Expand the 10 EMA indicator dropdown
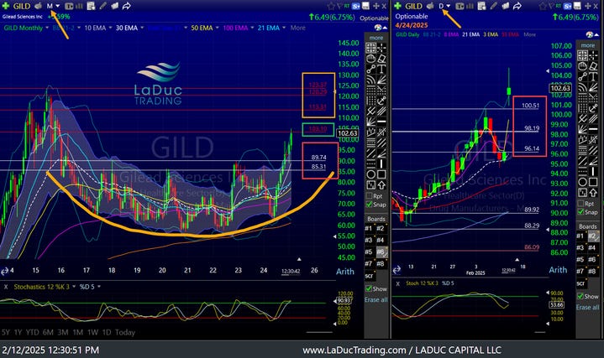 tap(110, 28)
